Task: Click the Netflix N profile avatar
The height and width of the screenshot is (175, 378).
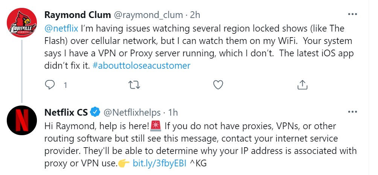Action: [x=22, y=120]
